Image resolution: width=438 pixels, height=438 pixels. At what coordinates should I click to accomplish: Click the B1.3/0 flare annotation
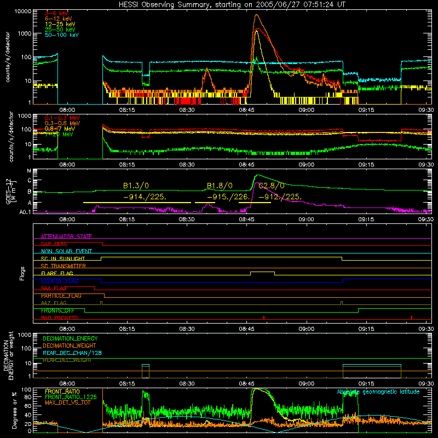click(136, 186)
